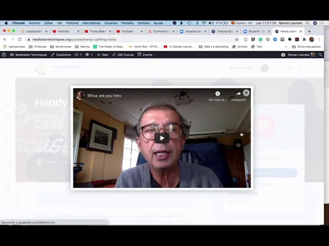Open the Apple menu
The width and height of the screenshot is (329, 246).
click(6, 23)
